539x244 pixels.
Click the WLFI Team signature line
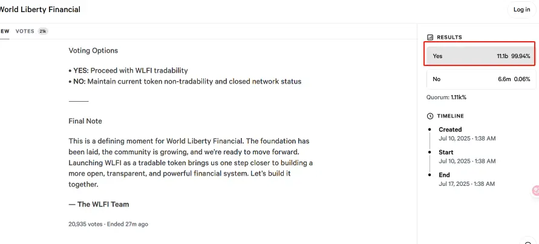coord(99,205)
